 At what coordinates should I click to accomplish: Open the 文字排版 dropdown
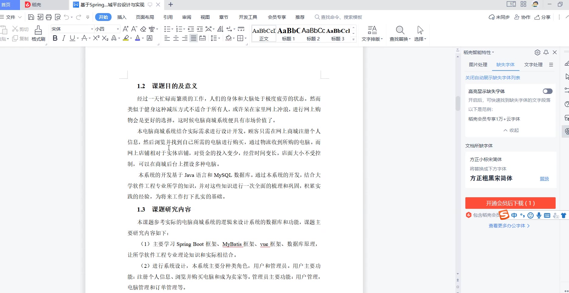372,33
